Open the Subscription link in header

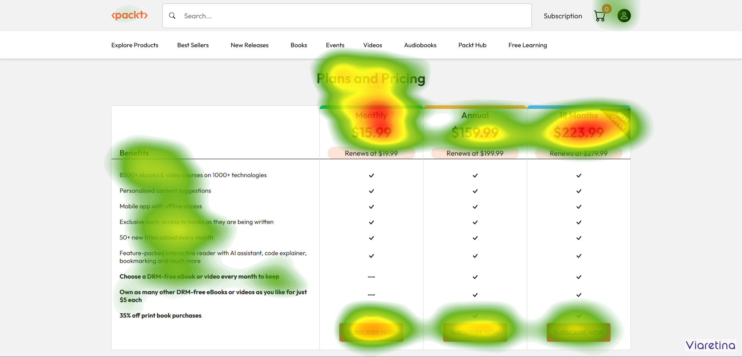[x=563, y=16]
